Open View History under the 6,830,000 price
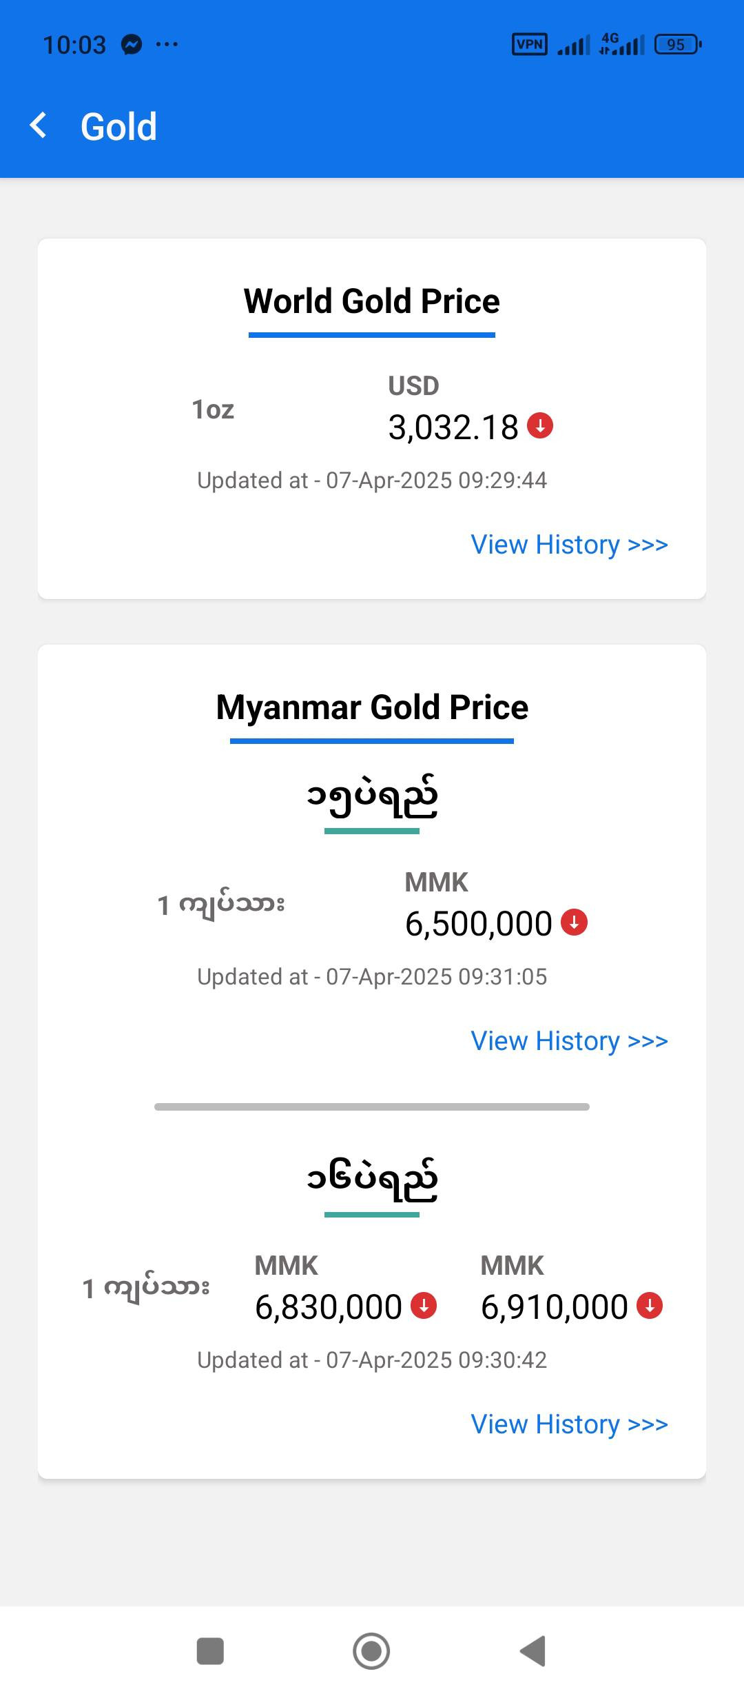Image resolution: width=744 pixels, height=1696 pixels. pyautogui.click(x=569, y=1424)
